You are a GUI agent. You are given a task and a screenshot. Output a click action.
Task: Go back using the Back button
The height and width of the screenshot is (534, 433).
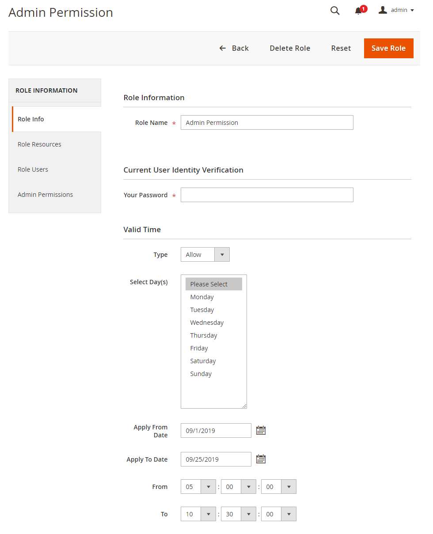(x=234, y=48)
